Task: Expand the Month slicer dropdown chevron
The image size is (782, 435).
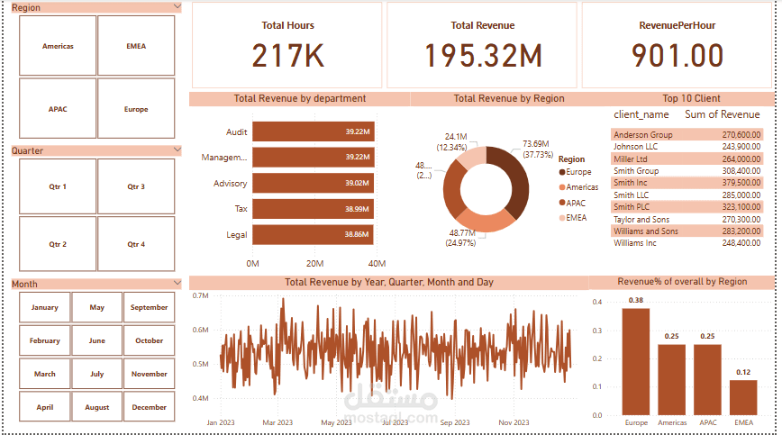Action: tap(177, 283)
